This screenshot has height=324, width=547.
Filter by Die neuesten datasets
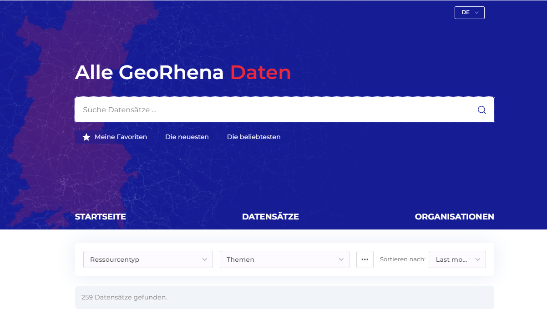(187, 137)
